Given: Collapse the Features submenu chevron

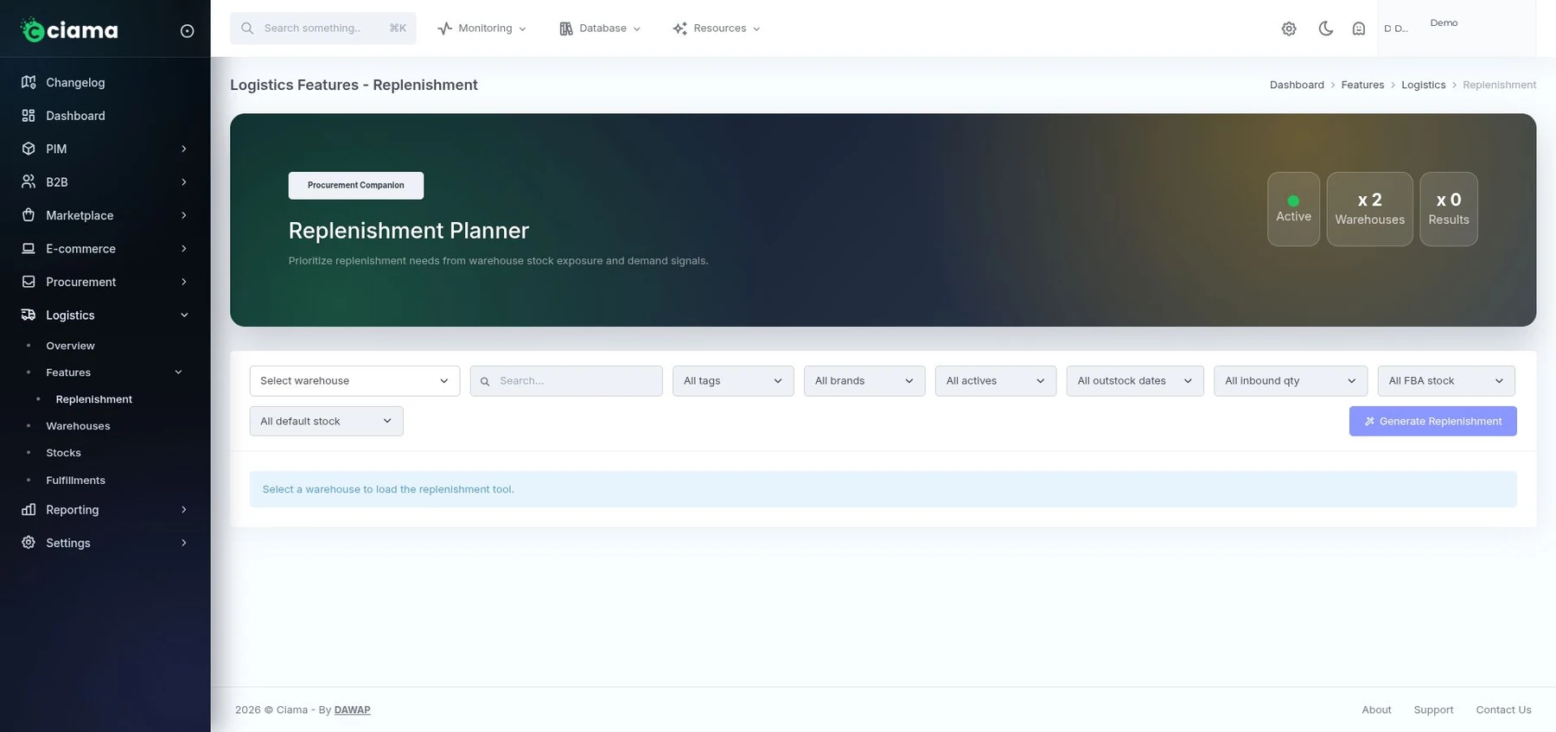Looking at the screenshot, I should click(179, 372).
